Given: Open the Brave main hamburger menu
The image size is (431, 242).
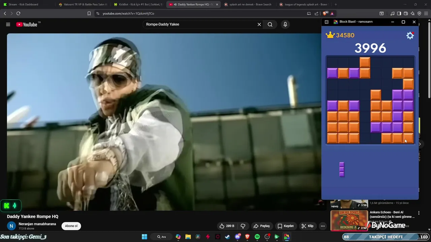Looking at the screenshot, I should pos(426,13).
